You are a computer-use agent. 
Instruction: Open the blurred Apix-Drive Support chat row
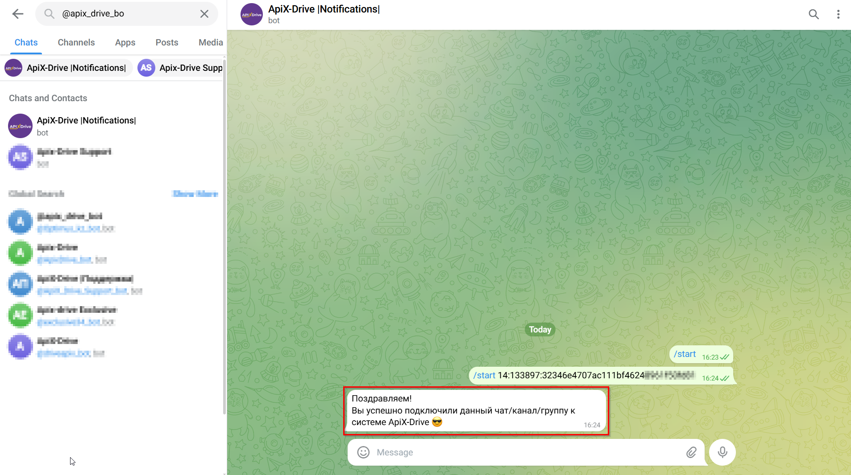click(x=112, y=157)
